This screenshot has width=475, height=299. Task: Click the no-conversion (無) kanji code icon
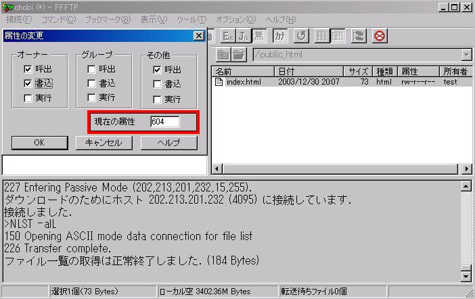[259, 36]
